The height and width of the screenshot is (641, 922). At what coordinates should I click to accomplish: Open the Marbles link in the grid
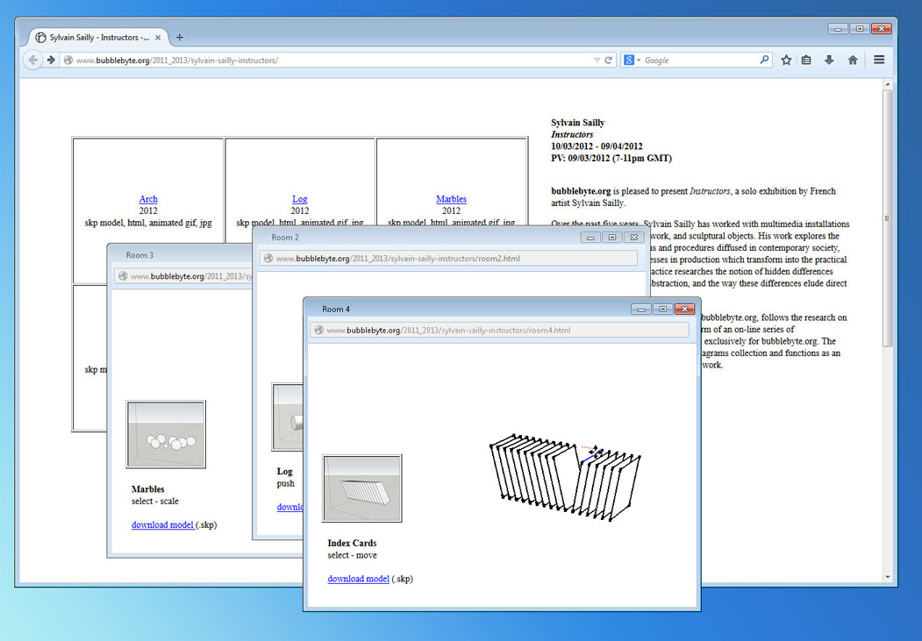(x=451, y=199)
